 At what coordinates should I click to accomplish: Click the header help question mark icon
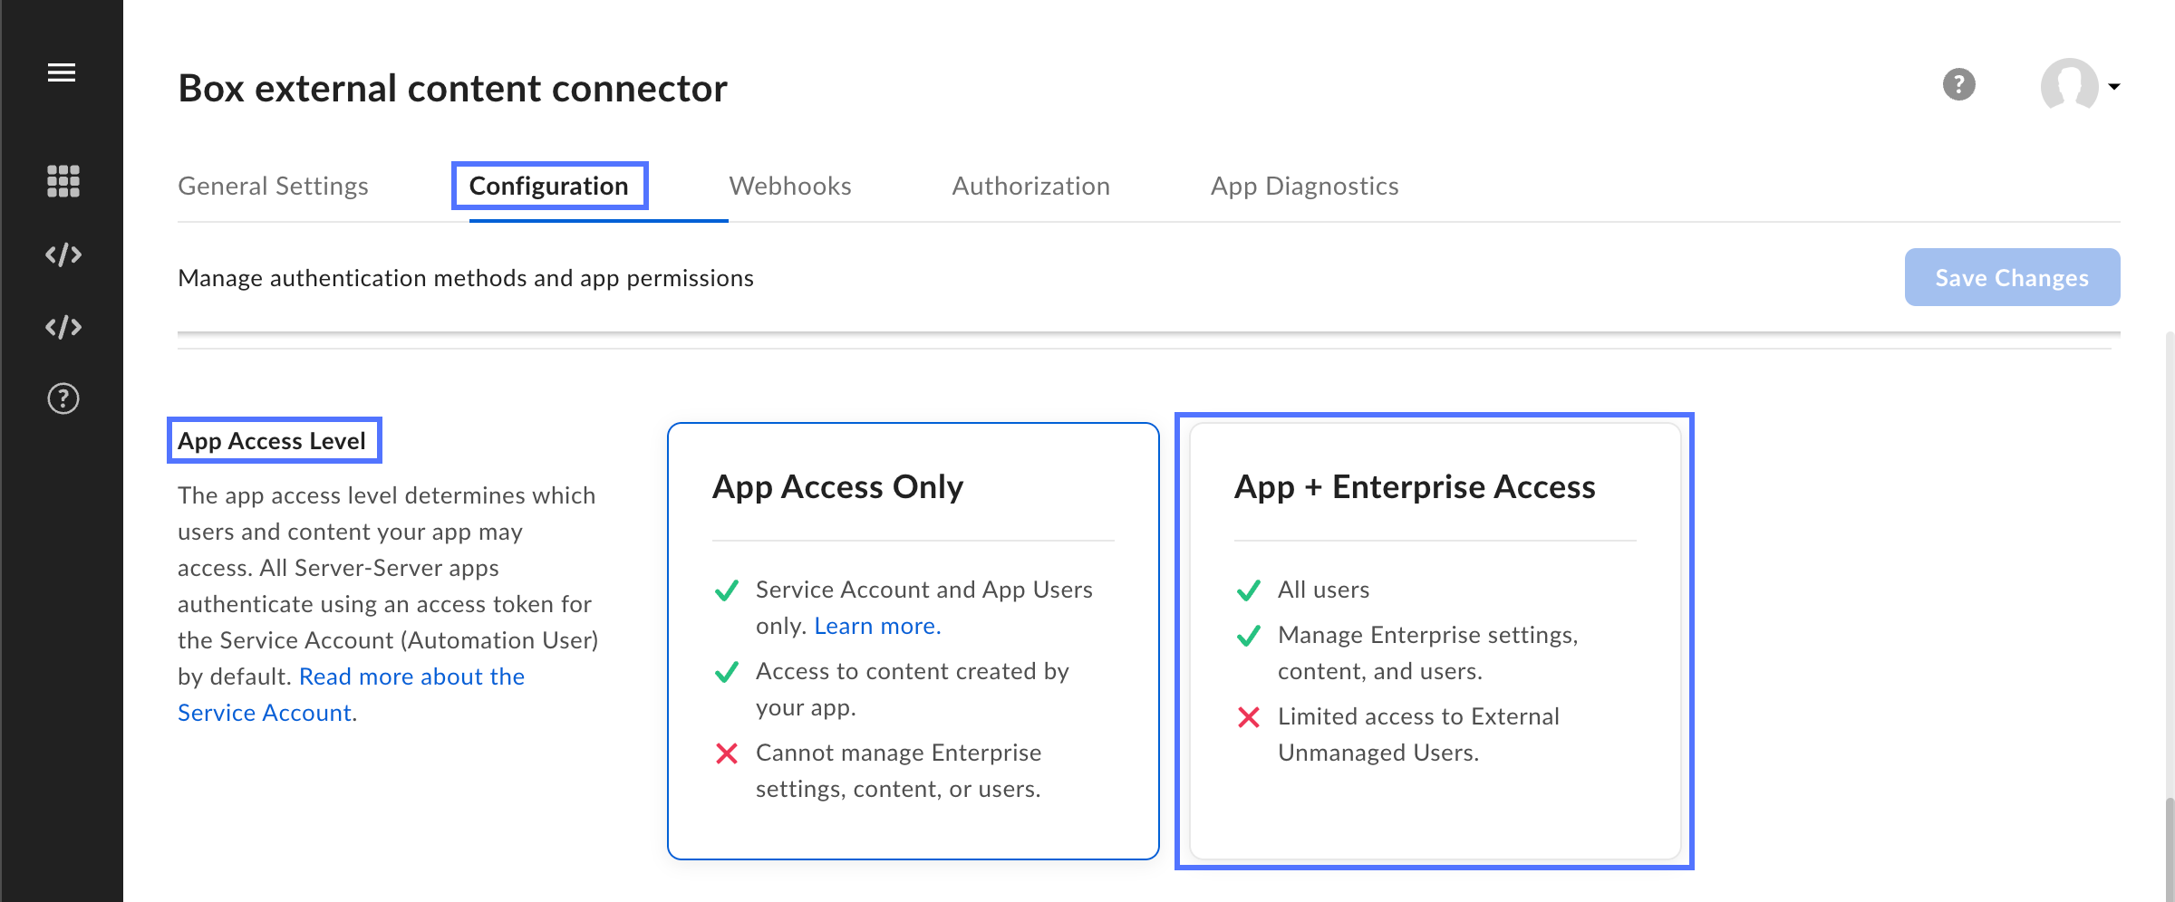(x=1958, y=85)
